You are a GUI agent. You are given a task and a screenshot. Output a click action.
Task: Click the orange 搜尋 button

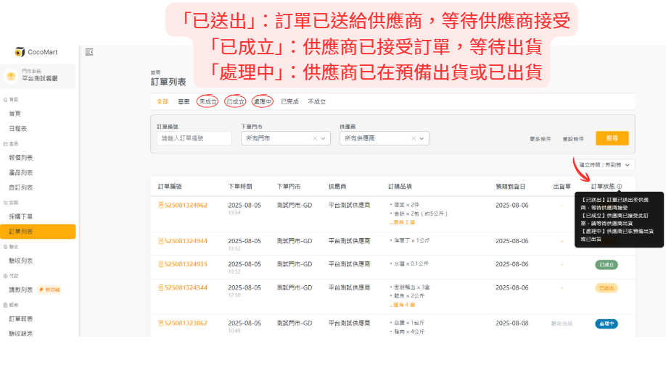(x=612, y=138)
